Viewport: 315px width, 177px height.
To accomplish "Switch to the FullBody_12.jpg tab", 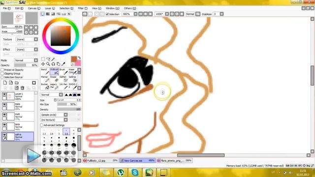I will tap(100, 161).
